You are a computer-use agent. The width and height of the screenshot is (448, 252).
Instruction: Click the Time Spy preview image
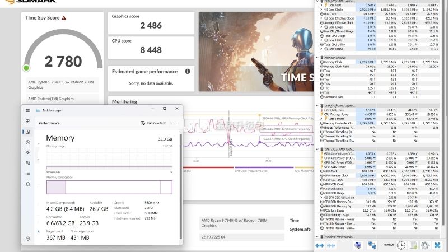(256, 52)
